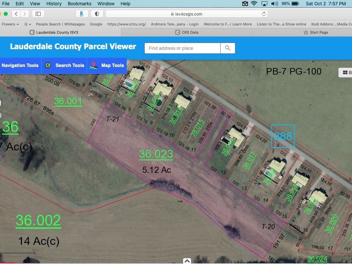Click the isv.kcsgis.com address bar
352x264 pixels.
tap(186, 14)
